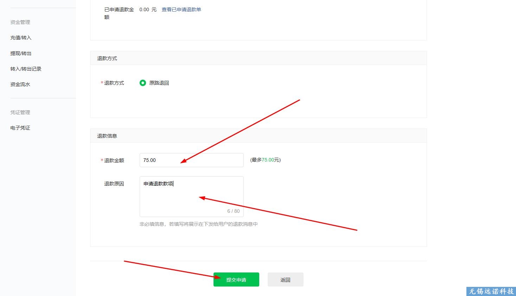Open 资金流水 in the sidebar

20,84
